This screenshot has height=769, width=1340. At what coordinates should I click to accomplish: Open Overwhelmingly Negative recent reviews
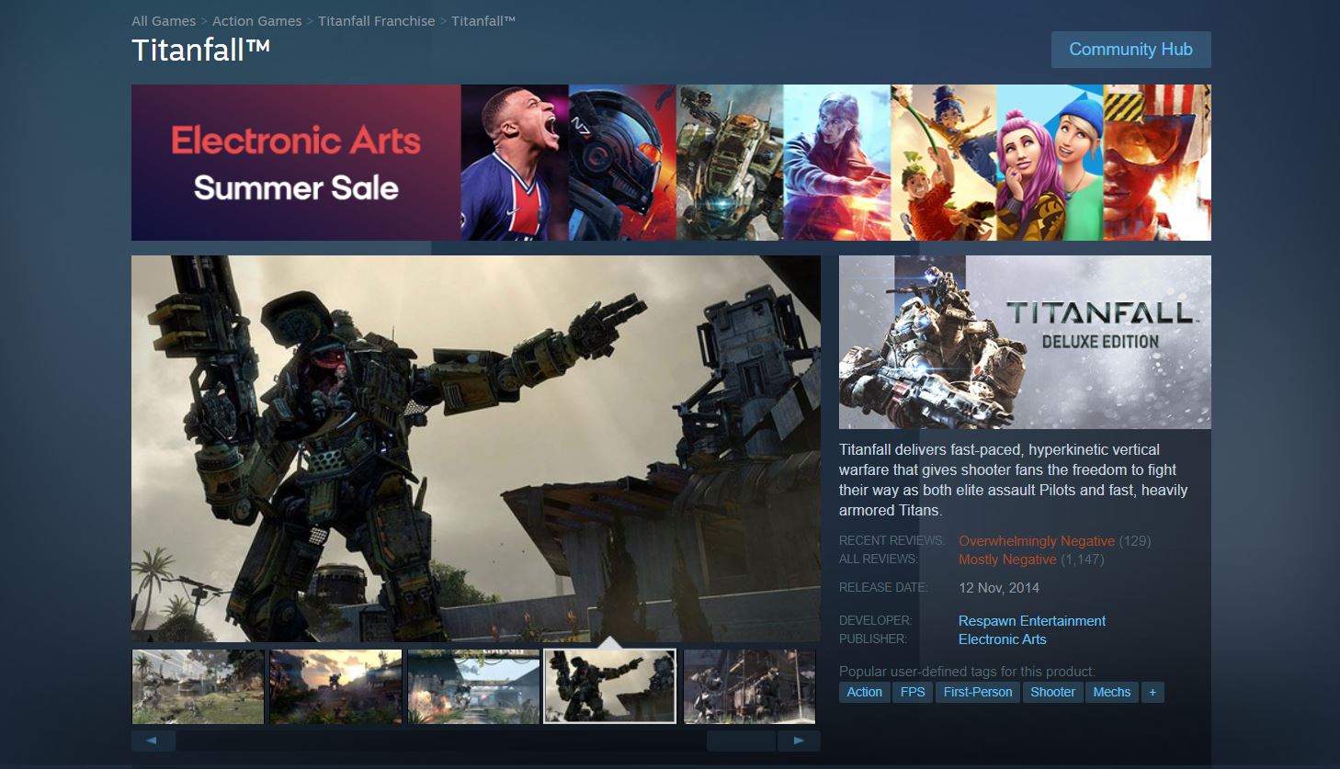pyautogui.click(x=1037, y=541)
